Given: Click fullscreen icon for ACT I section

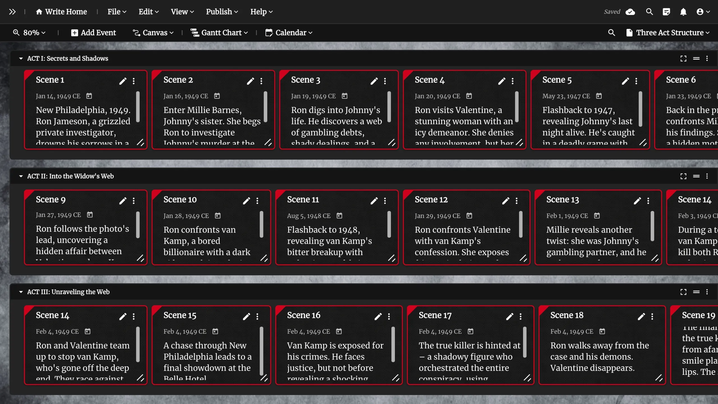Looking at the screenshot, I should click(x=683, y=58).
